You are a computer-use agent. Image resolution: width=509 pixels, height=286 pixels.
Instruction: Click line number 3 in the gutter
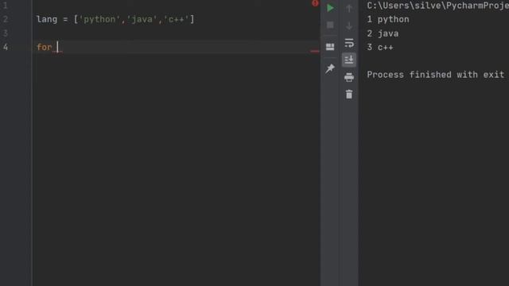(6, 33)
